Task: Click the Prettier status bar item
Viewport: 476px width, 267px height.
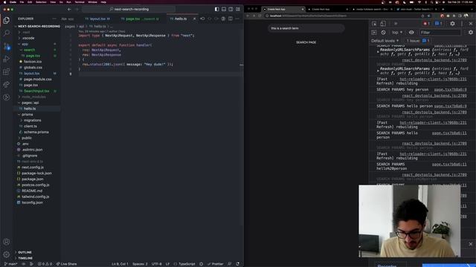Action: (216, 264)
